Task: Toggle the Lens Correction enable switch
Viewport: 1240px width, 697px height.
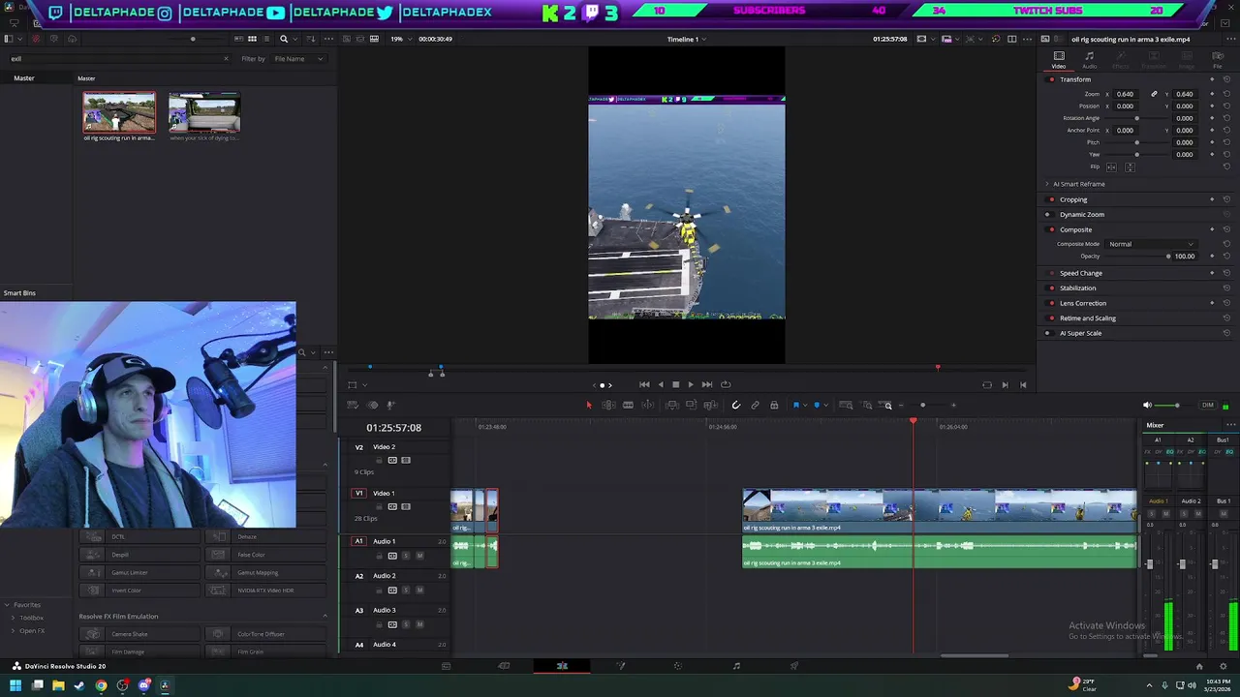Action: pos(1051,303)
